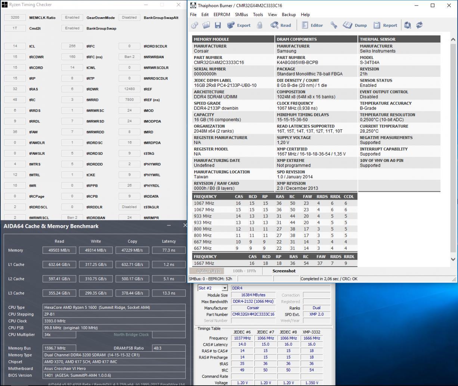Click the refresh arrows icon in Thaiphoon toolbar
The width and height of the screenshot is (458, 386).
(x=419, y=25)
